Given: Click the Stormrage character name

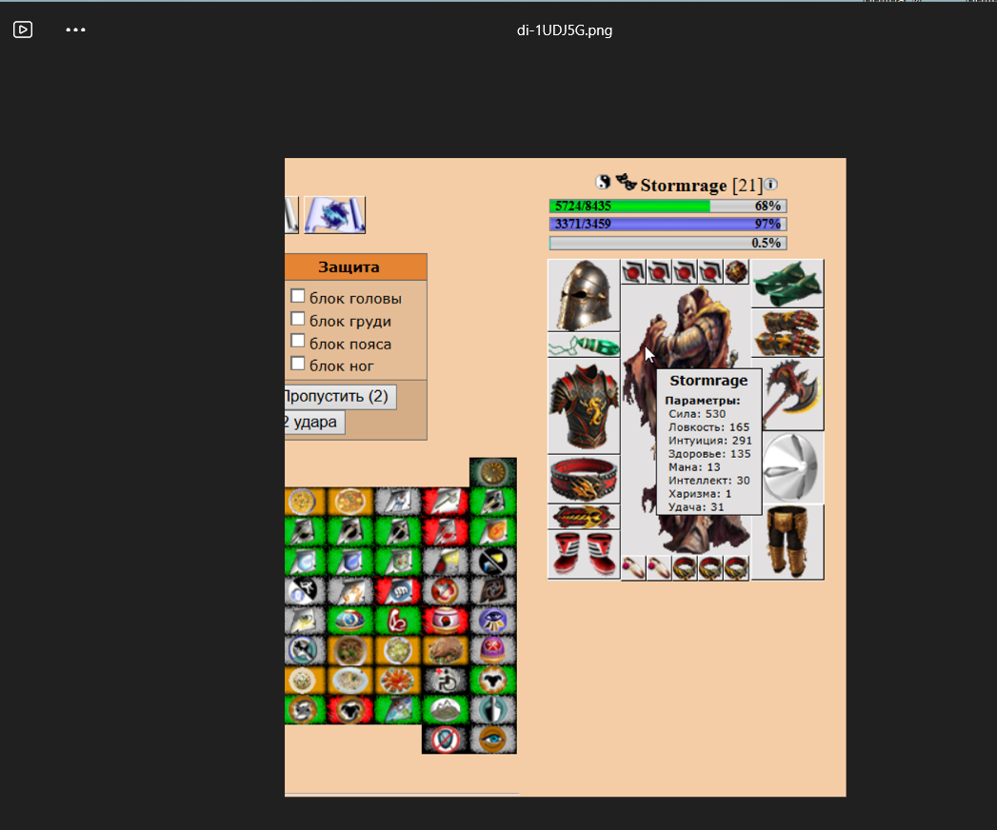Looking at the screenshot, I should pyautogui.click(x=684, y=186).
